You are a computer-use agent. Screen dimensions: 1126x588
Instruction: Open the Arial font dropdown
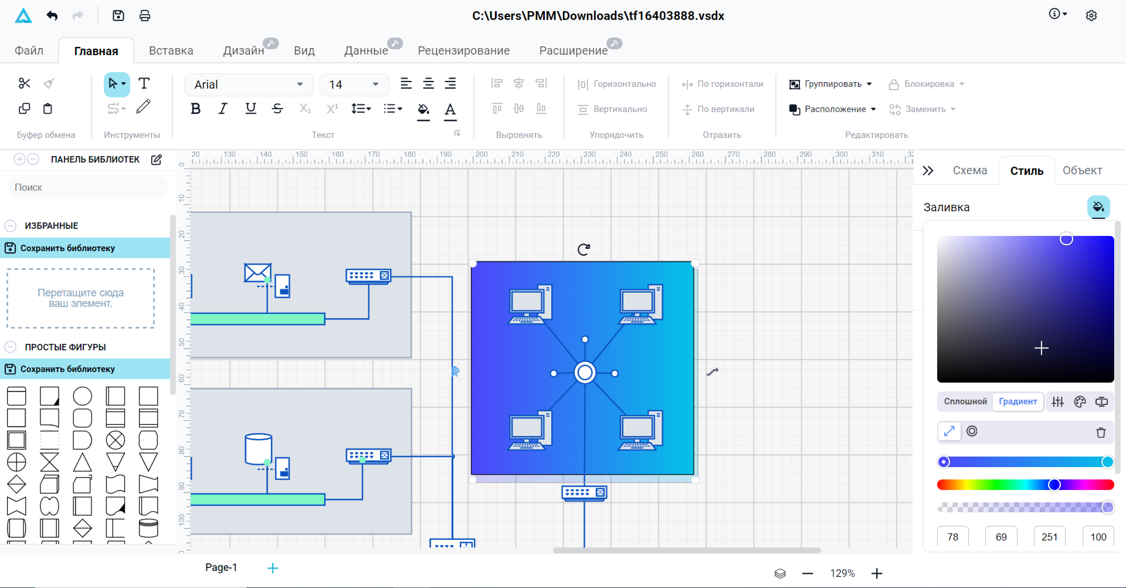pyautogui.click(x=300, y=84)
